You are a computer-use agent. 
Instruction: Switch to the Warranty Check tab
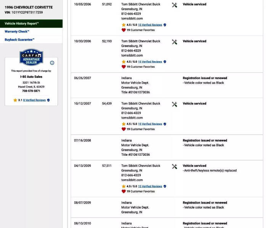(17, 32)
